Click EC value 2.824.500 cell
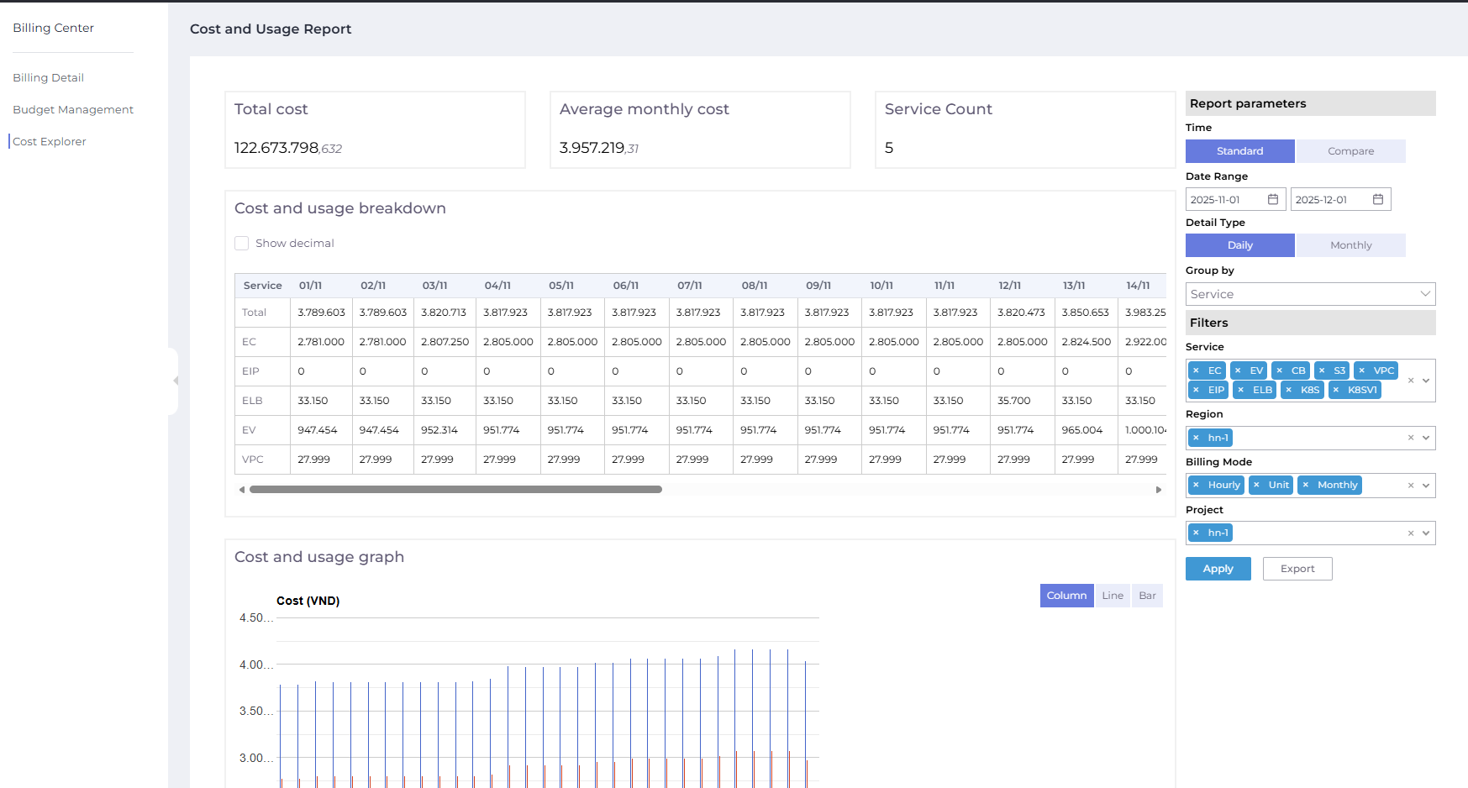Image resolution: width=1468 pixels, height=788 pixels. click(1086, 342)
